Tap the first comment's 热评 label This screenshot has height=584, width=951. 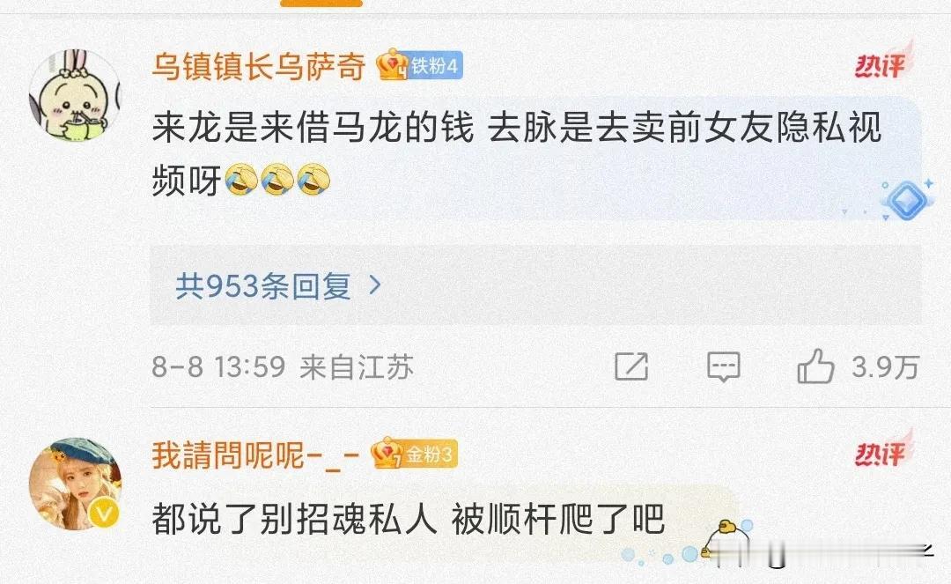point(883,62)
